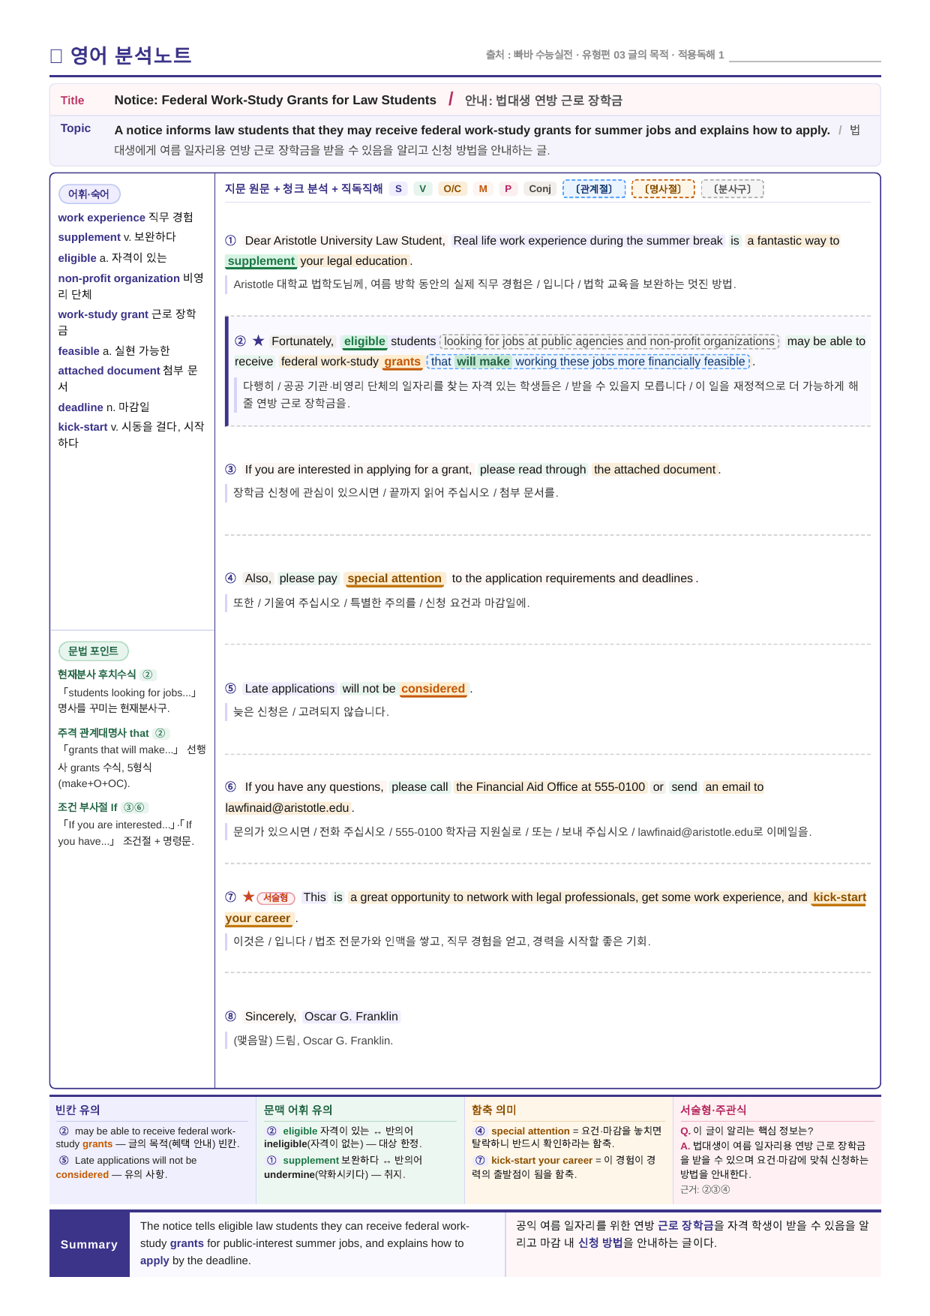Click the checkbox square before 영어 분석노트
Image resolution: width=930 pixels, height=1316 pixels.
[x=55, y=56]
